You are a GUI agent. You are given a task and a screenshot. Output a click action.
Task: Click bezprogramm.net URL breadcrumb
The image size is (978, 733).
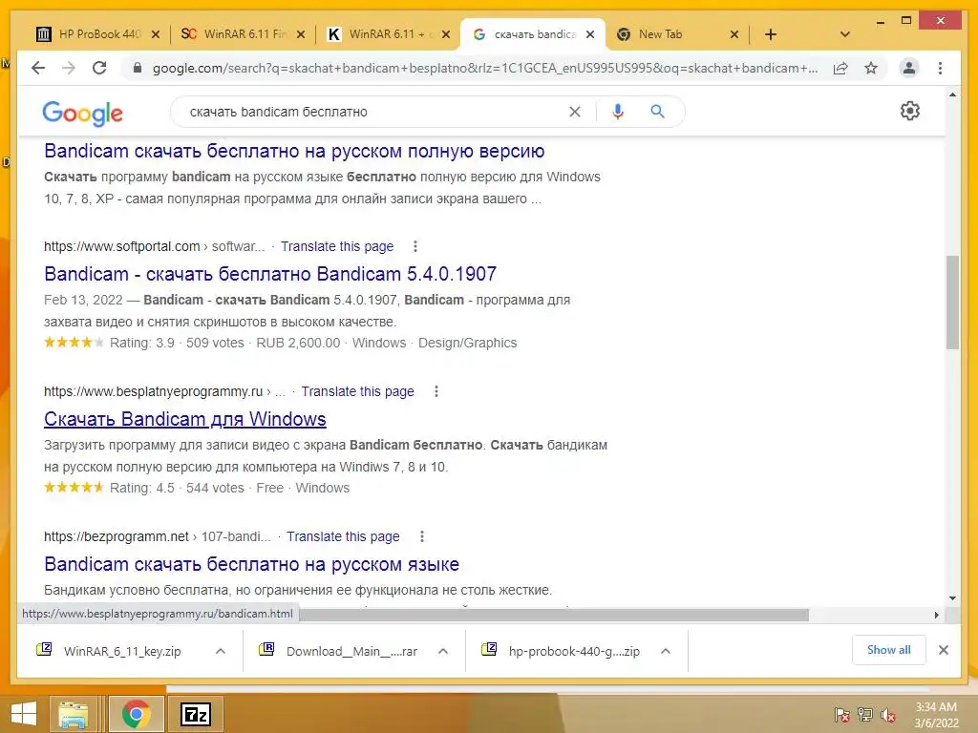pos(158,536)
